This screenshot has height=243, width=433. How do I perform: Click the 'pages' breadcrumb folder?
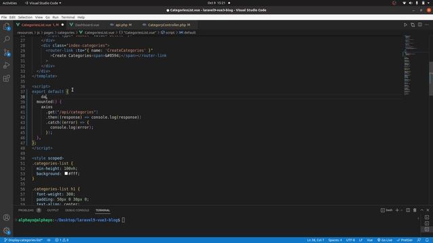click(49, 32)
